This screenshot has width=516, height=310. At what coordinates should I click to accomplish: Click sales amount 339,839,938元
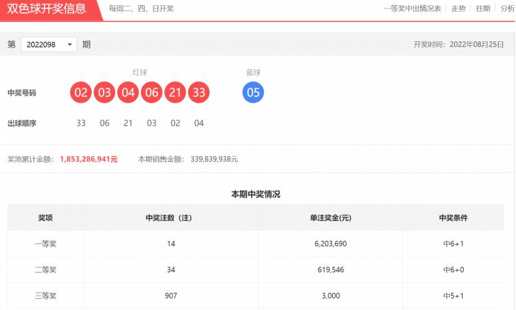tap(214, 159)
